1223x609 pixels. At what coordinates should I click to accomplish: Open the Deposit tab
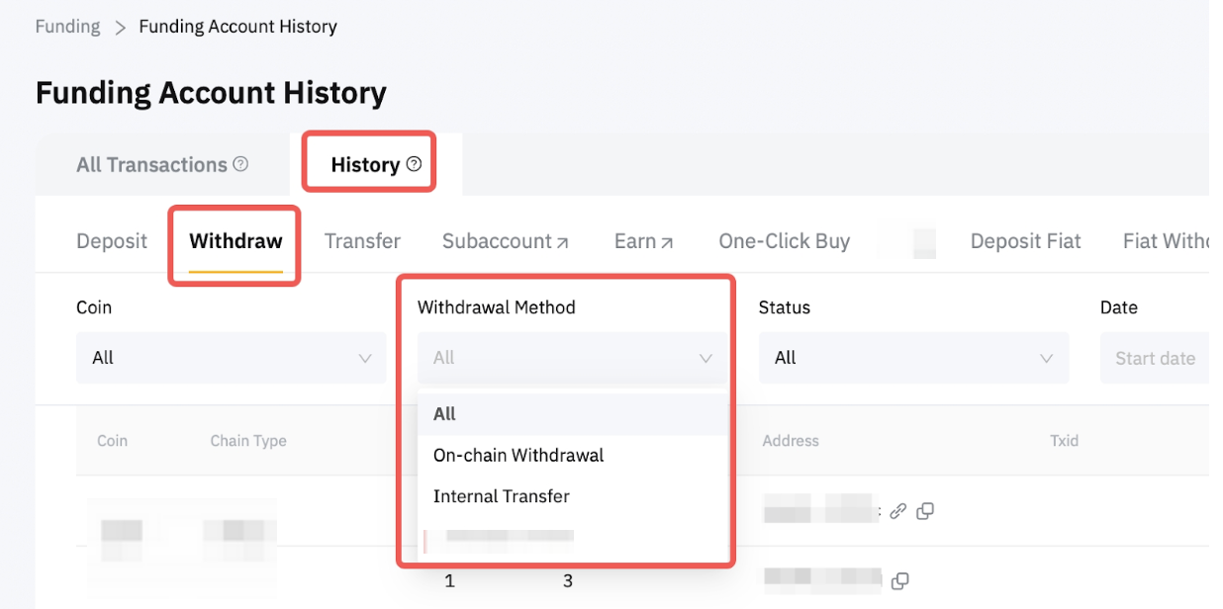click(x=112, y=241)
